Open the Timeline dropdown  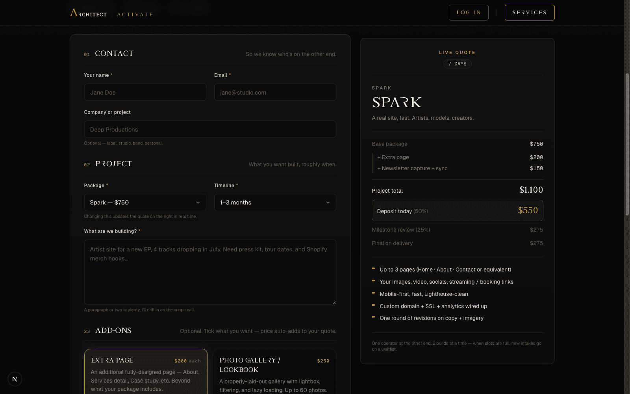pos(275,203)
